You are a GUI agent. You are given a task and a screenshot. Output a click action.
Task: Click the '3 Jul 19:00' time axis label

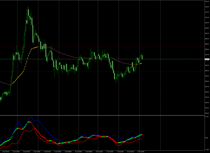37,152
